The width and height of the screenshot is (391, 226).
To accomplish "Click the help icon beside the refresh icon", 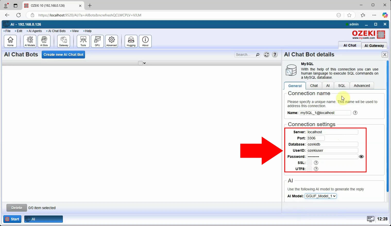I will point(275,54).
